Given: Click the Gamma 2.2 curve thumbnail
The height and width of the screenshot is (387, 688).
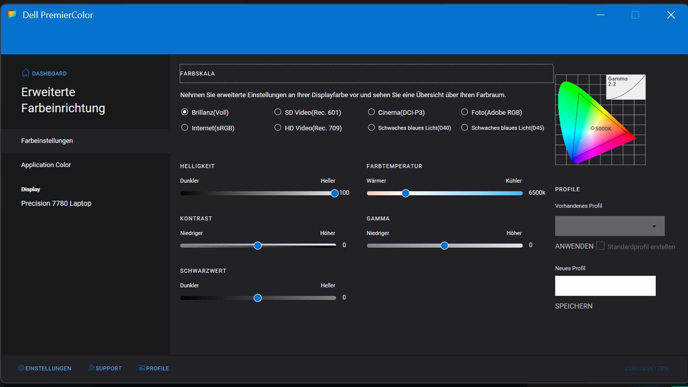Looking at the screenshot, I should tap(625, 87).
